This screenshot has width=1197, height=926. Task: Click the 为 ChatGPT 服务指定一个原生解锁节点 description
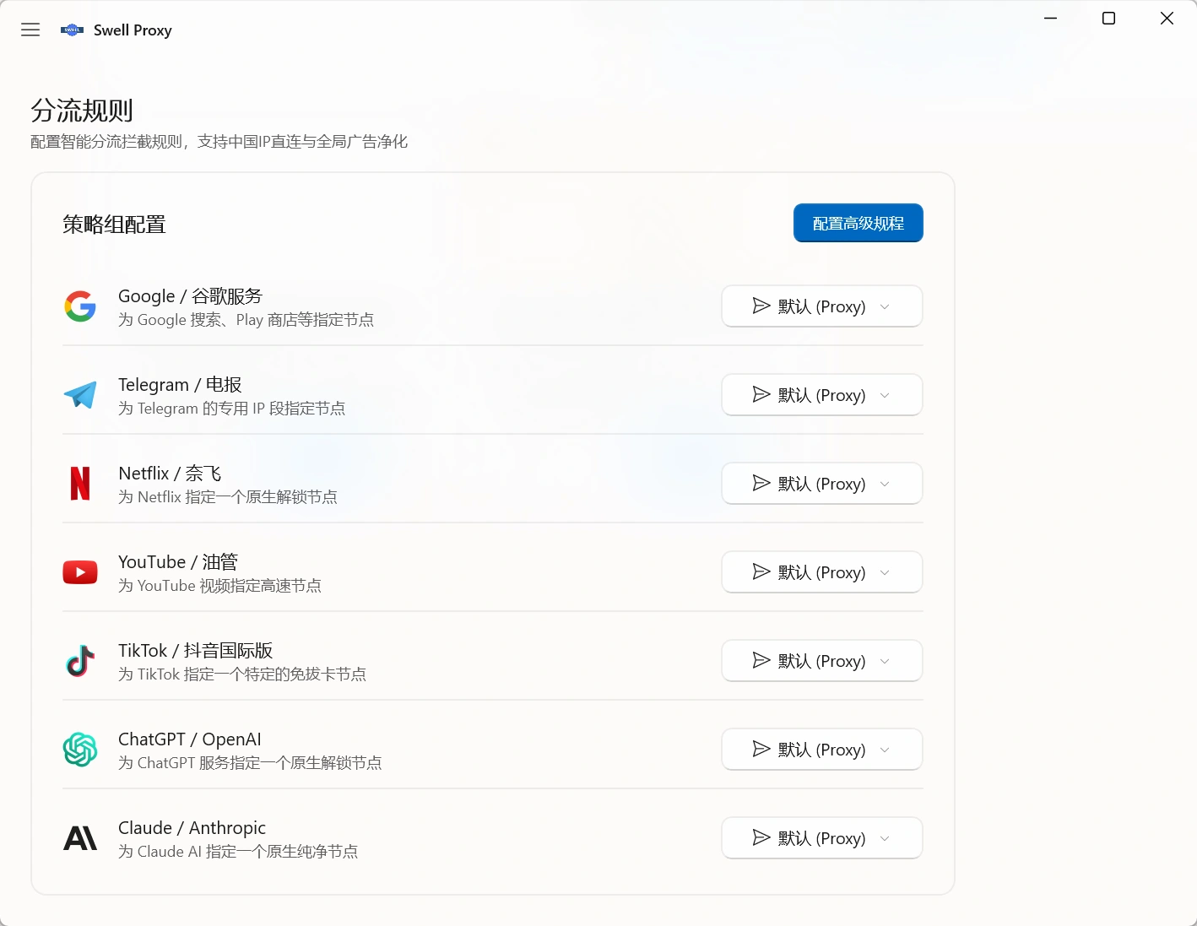point(250,763)
